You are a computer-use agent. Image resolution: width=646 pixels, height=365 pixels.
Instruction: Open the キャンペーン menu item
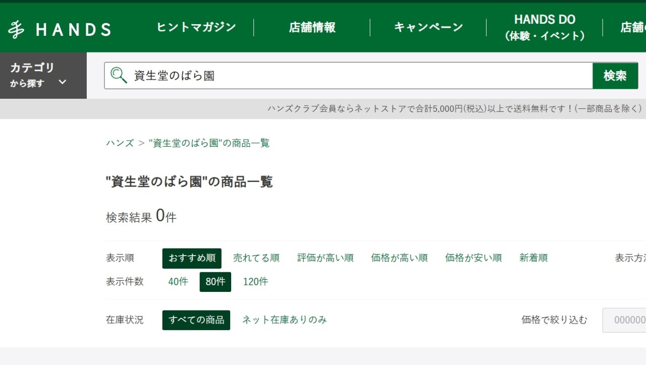(428, 27)
